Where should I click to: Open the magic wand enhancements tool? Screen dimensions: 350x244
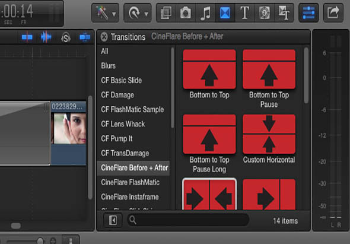pyautogui.click(x=102, y=12)
